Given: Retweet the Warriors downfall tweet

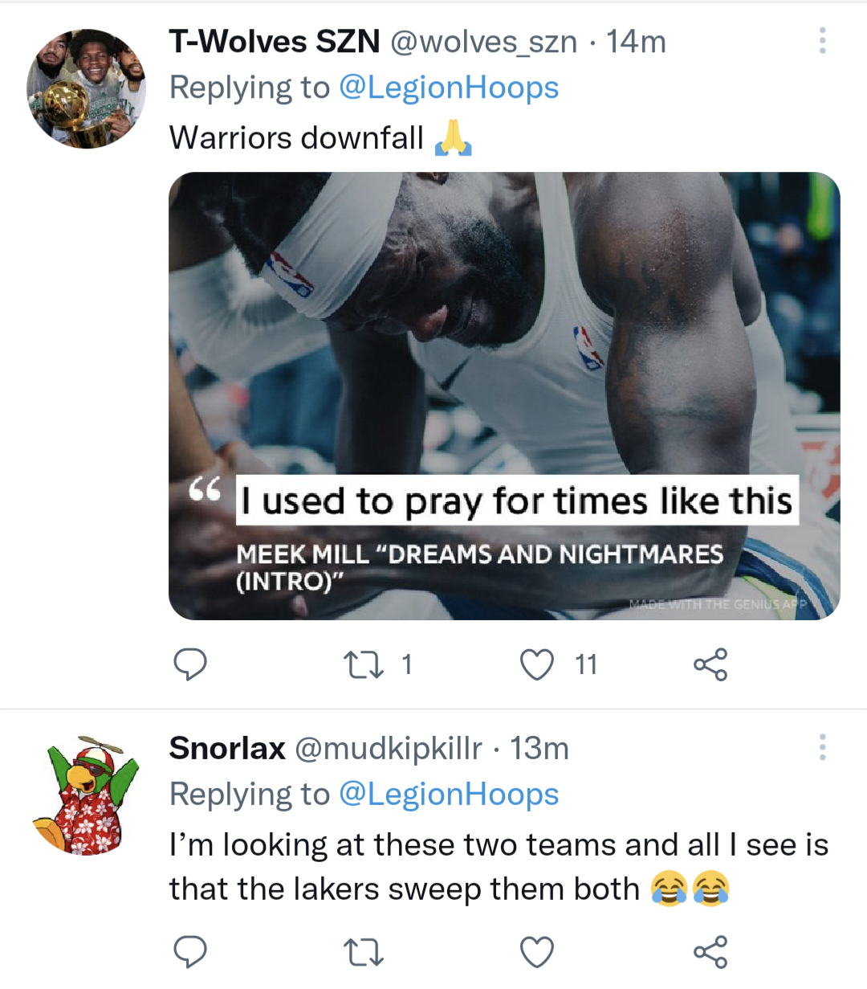Looking at the screenshot, I should (364, 664).
